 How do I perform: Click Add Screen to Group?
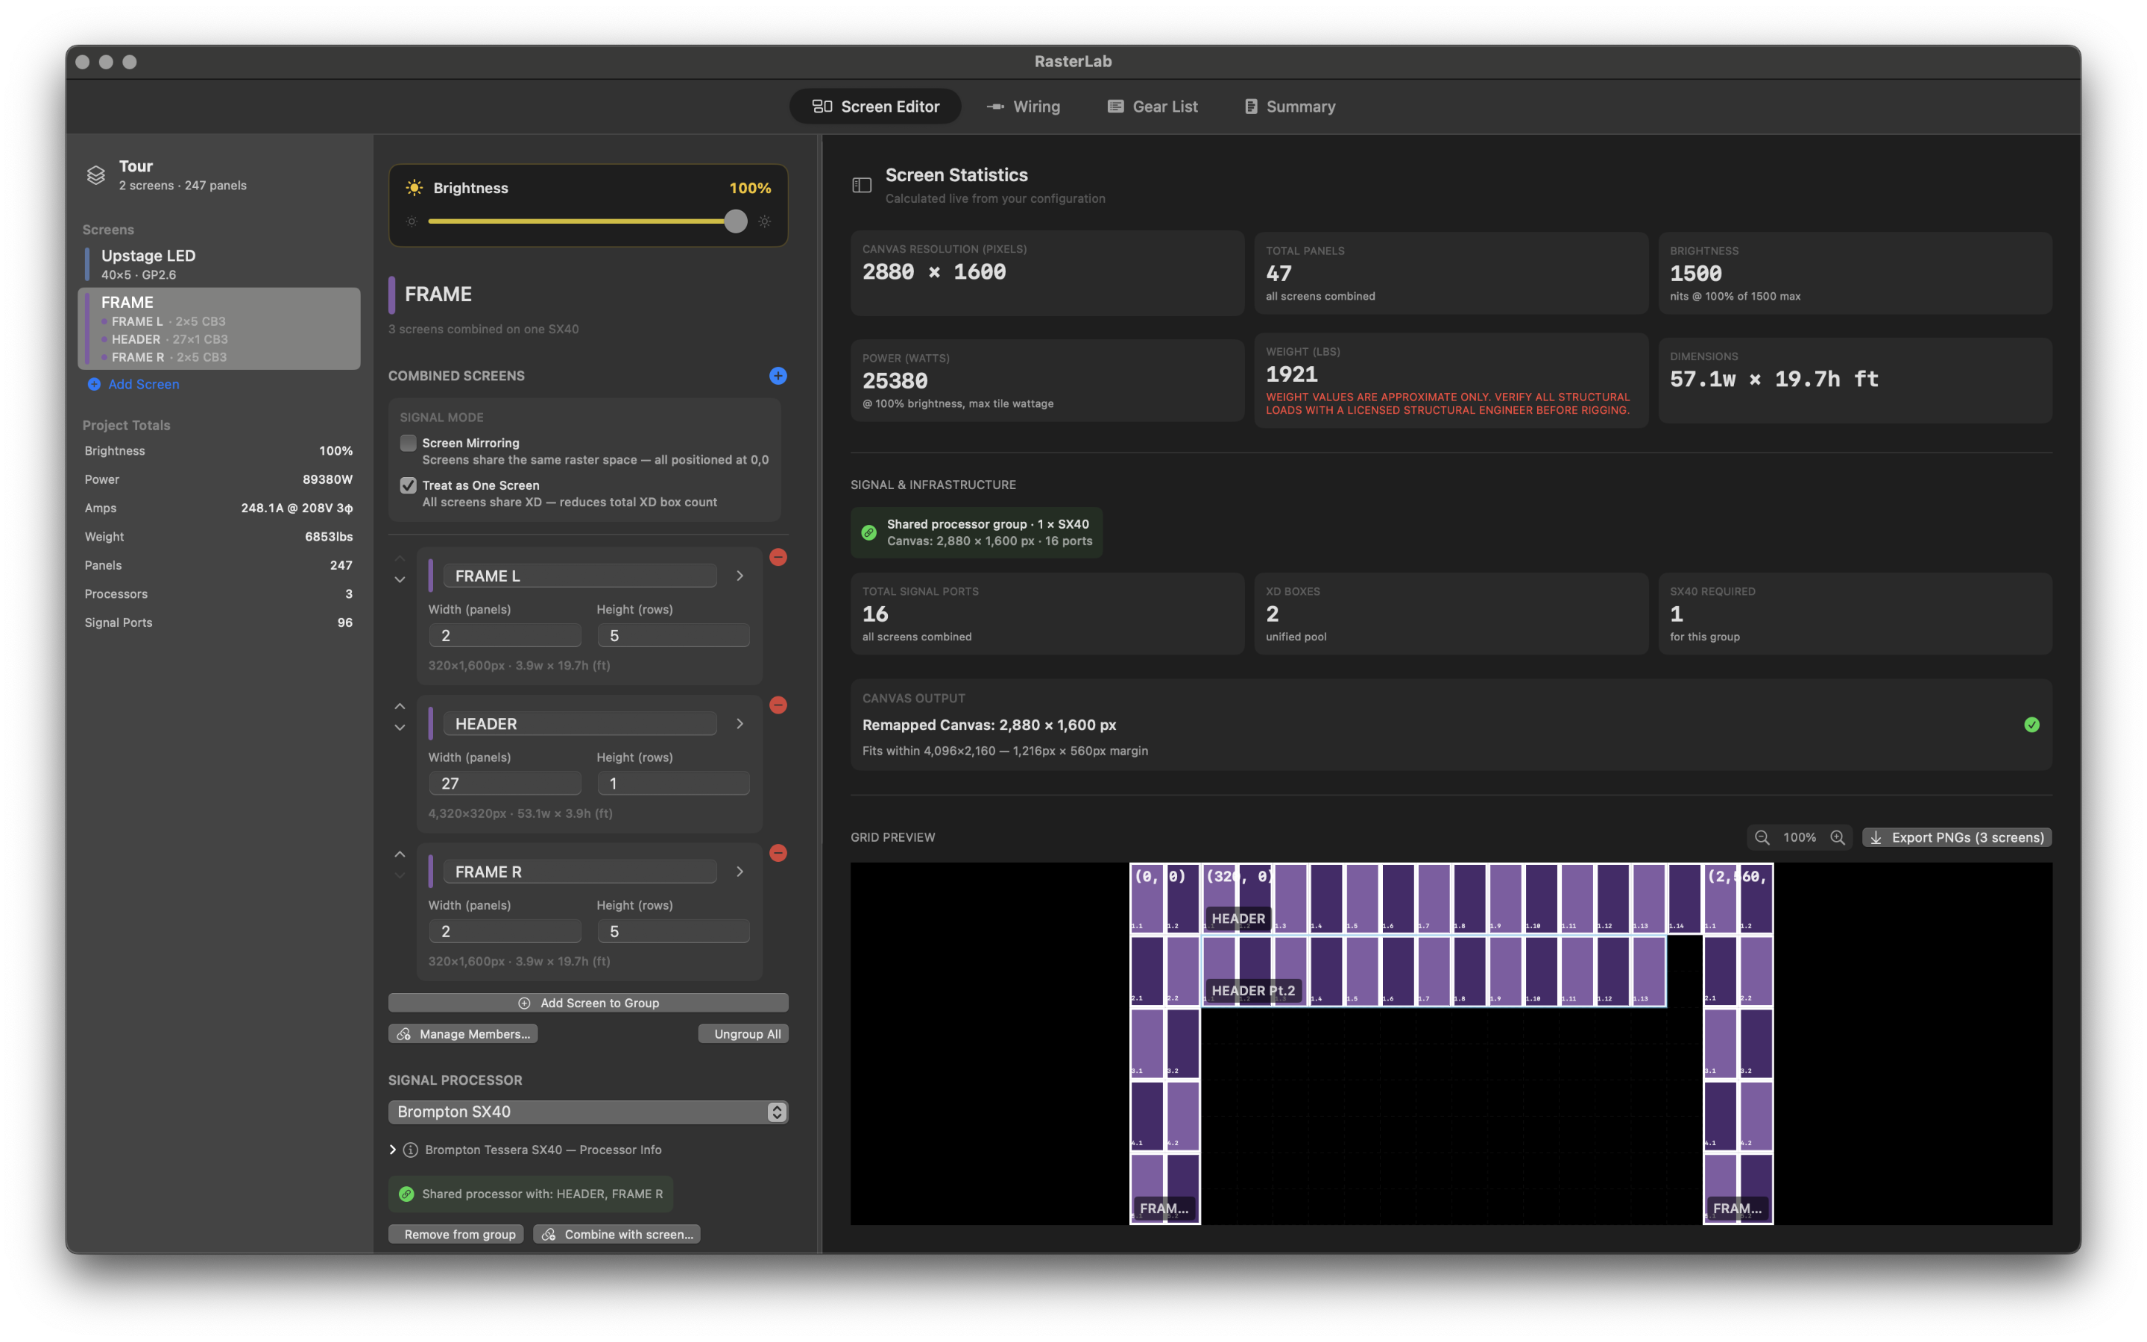click(x=587, y=1002)
